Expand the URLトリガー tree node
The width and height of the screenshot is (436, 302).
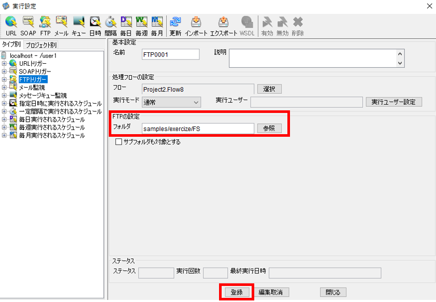(x=4, y=64)
